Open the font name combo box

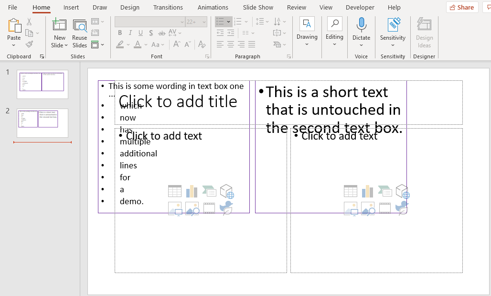point(149,22)
